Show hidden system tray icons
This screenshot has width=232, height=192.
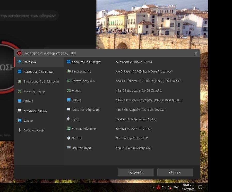tap(153, 187)
